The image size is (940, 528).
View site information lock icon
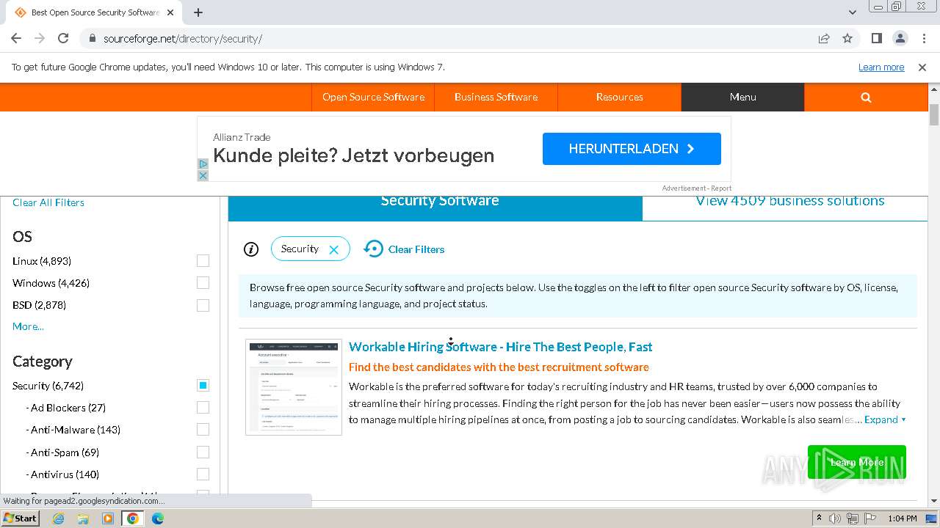[x=92, y=38]
